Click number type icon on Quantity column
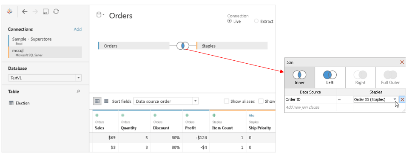This screenshot has height=155, width=412. (122, 116)
